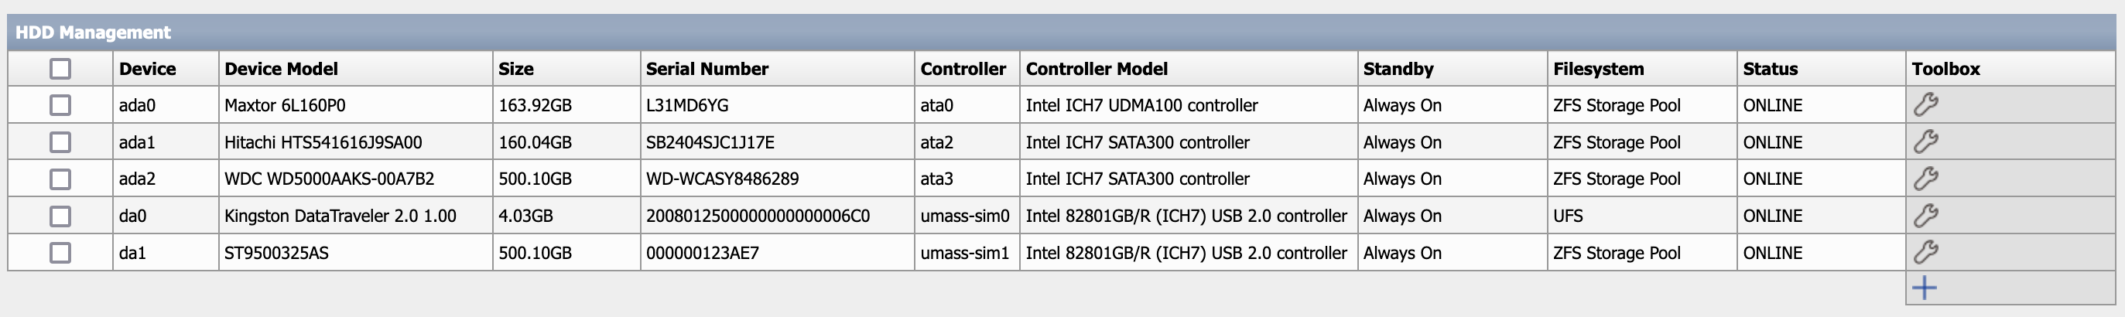
Task: Enable the da0 row checkbox
Action: point(60,216)
